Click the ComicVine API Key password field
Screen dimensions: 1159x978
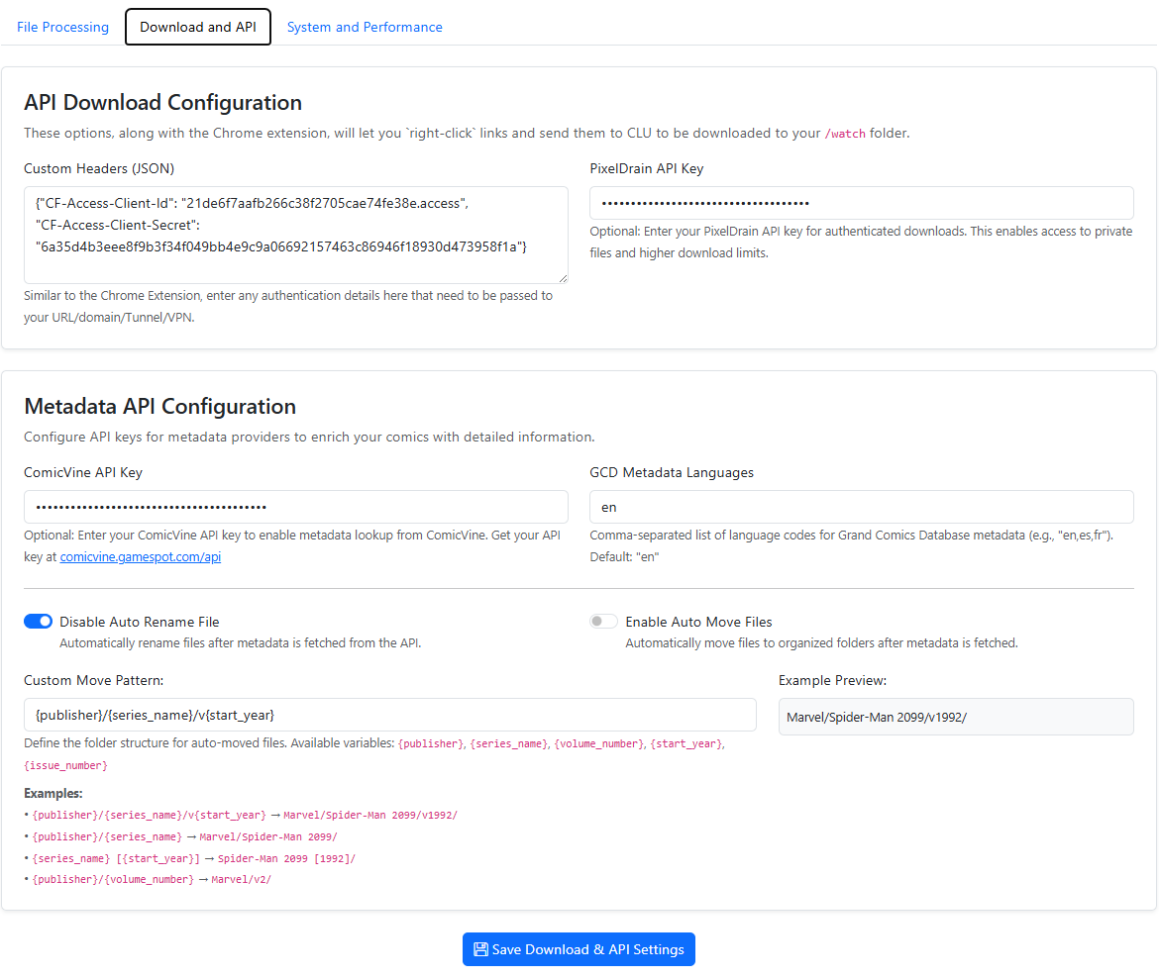coord(295,507)
